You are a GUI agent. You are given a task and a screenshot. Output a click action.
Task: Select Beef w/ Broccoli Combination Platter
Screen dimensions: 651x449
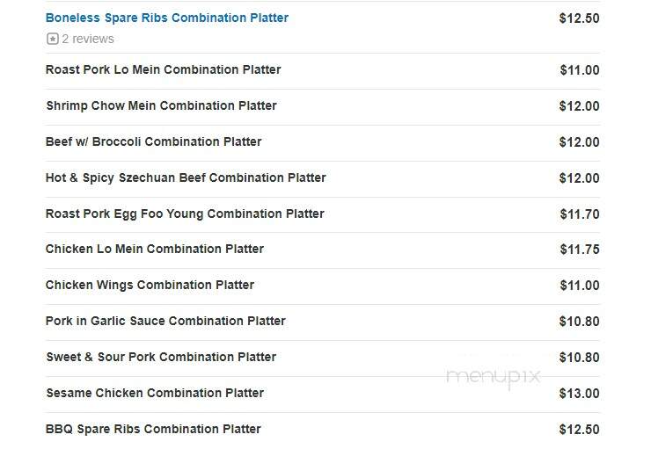pyautogui.click(x=154, y=141)
